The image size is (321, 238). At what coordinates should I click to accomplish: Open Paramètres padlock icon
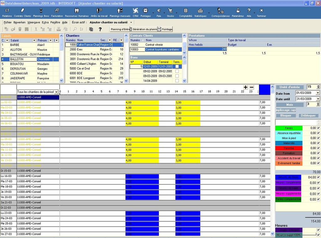click(x=238, y=12)
